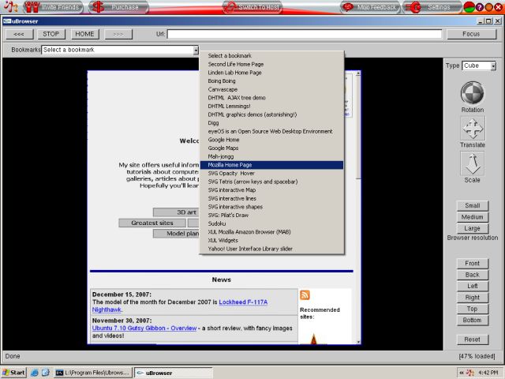Click the Focus button
This screenshot has height=379, width=505.
click(471, 34)
